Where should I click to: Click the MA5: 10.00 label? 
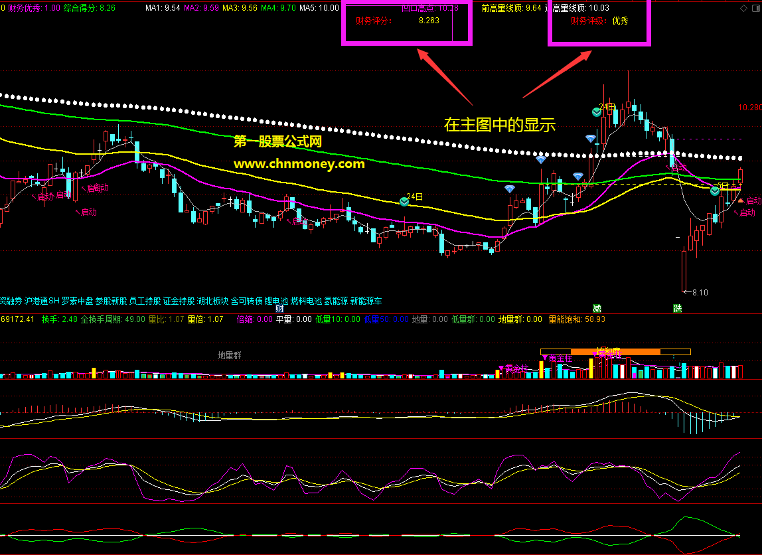(x=319, y=8)
